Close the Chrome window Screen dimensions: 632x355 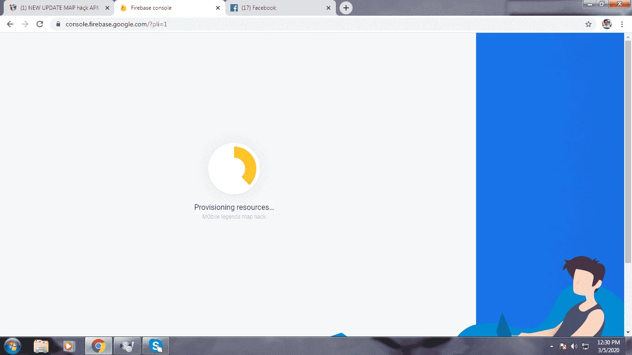pyautogui.click(x=620, y=4)
